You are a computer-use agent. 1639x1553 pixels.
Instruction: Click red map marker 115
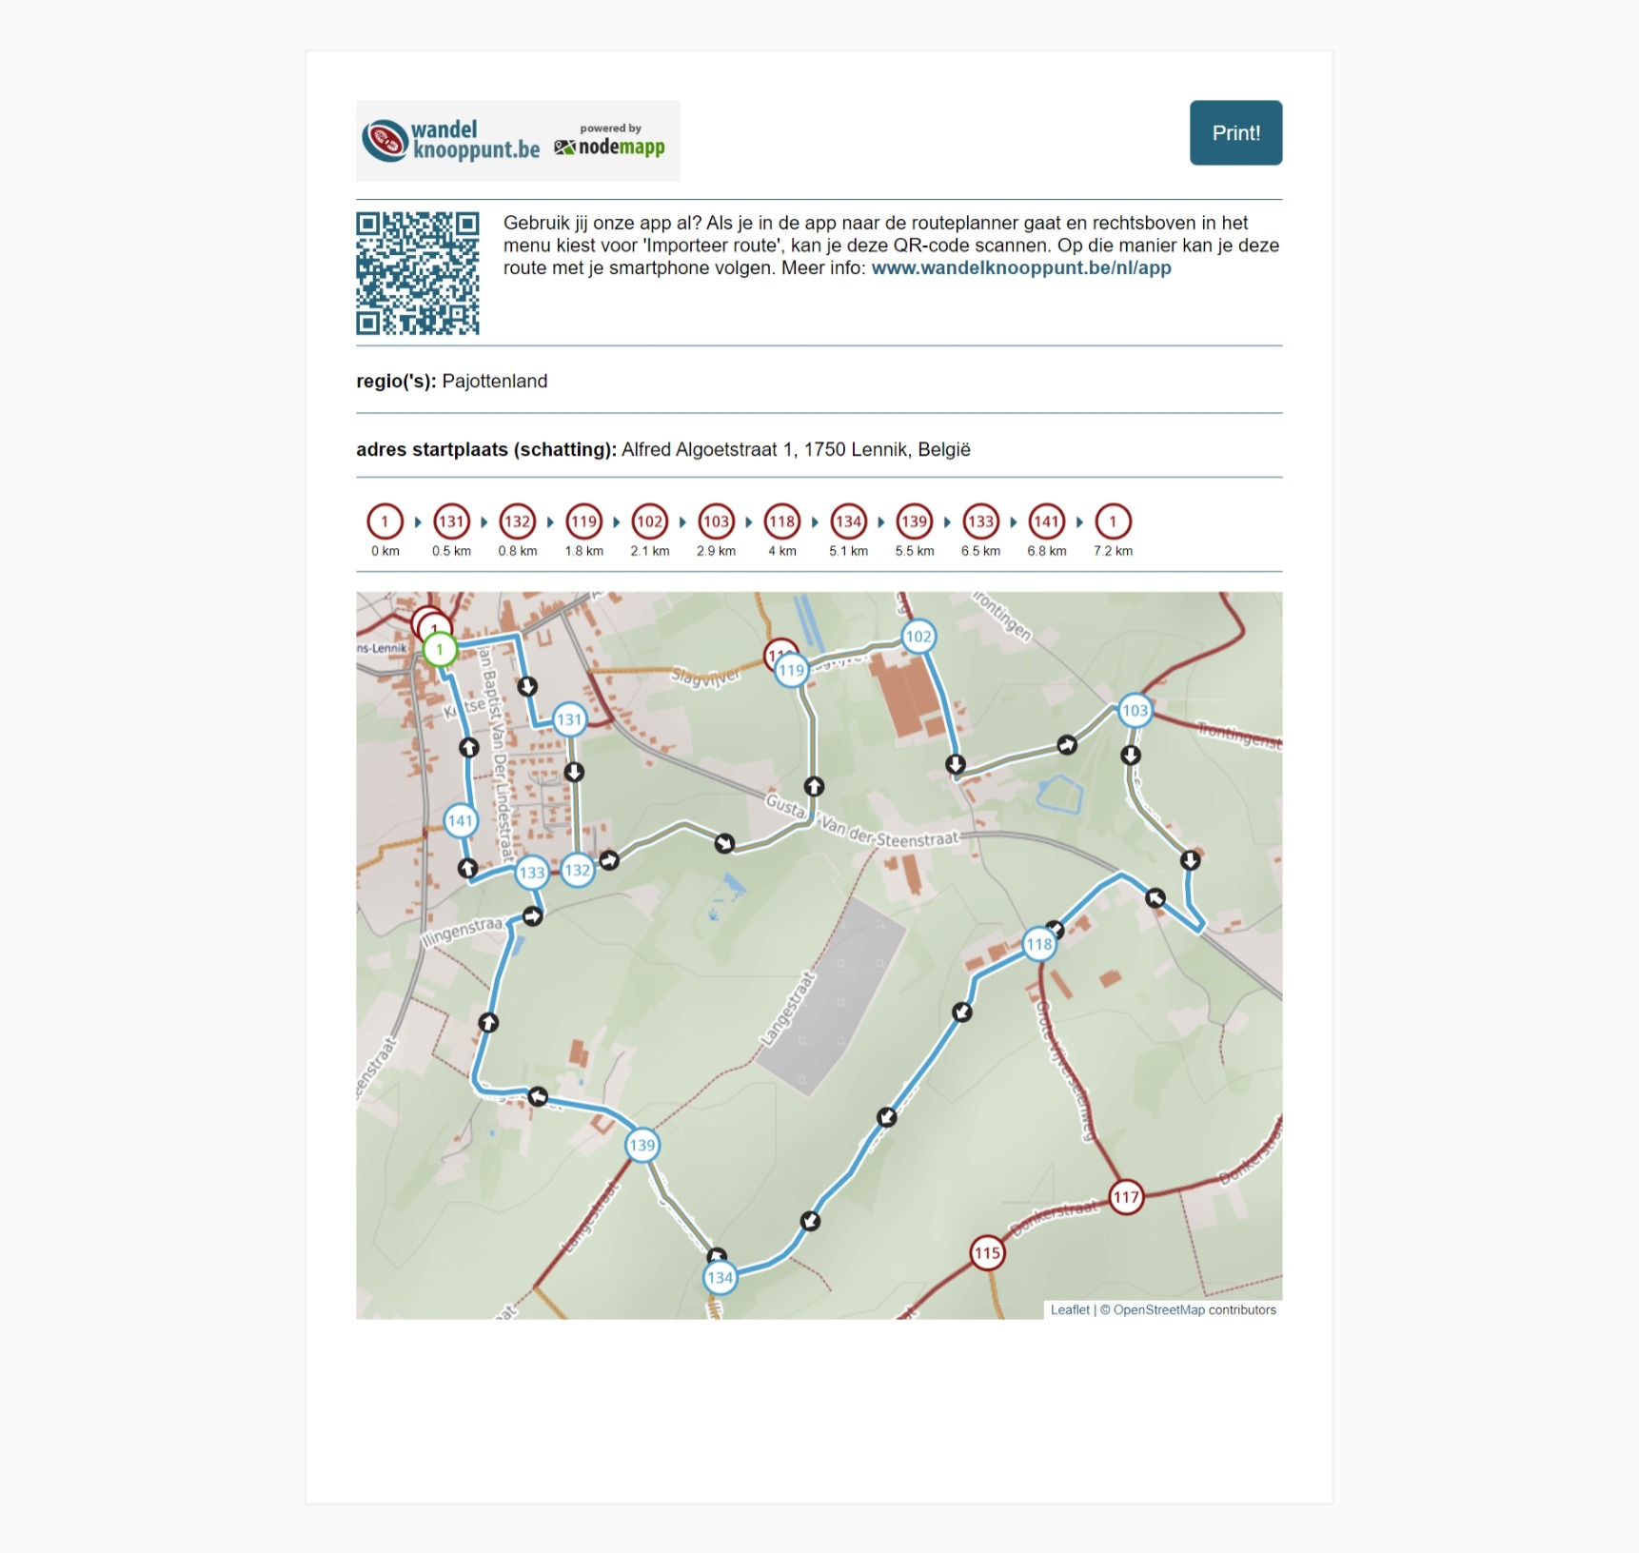click(x=988, y=1252)
